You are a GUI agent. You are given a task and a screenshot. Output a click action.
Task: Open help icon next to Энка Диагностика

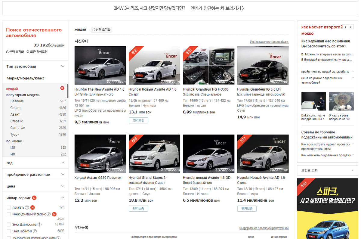point(40,225)
